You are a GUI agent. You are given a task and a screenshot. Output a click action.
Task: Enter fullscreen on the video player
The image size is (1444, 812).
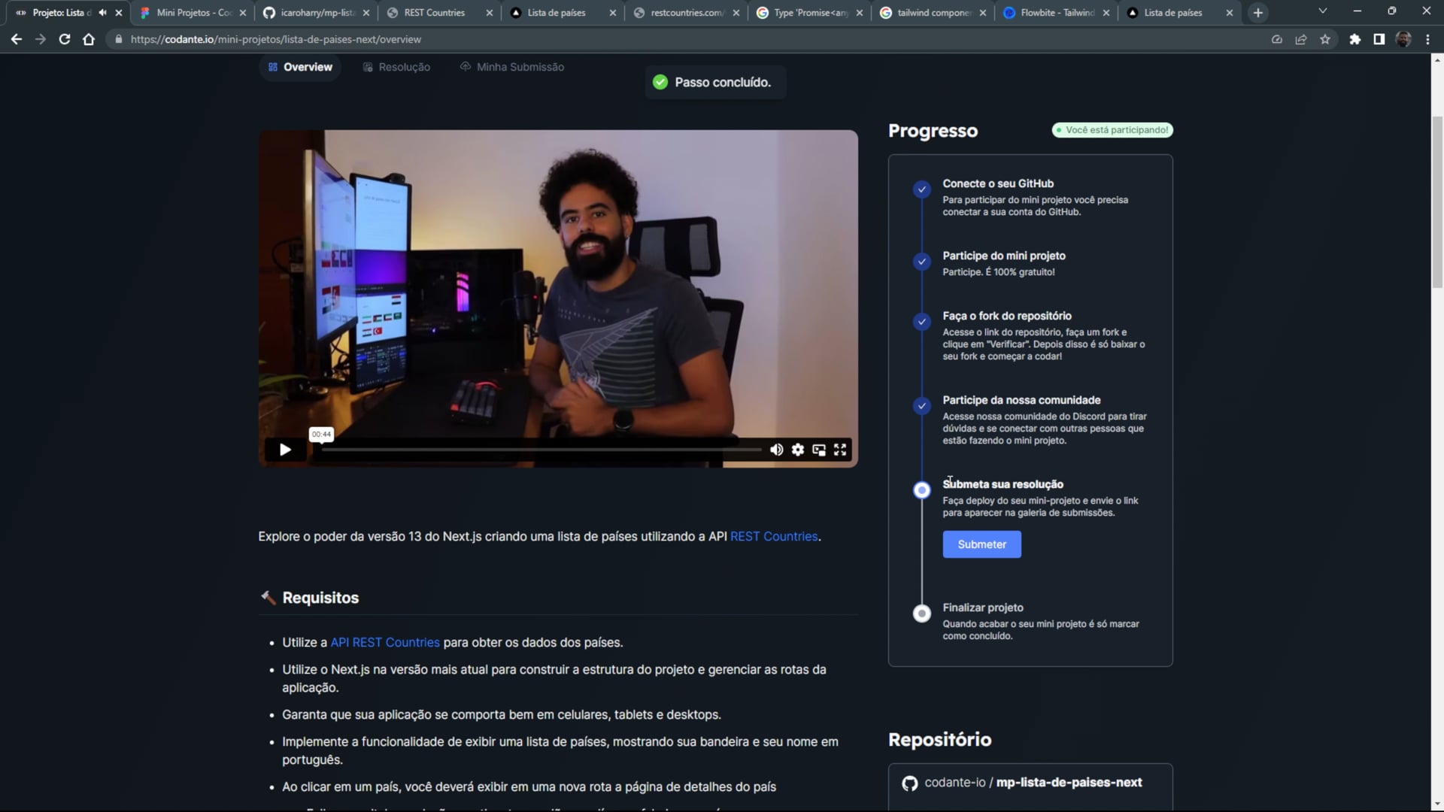coord(840,450)
